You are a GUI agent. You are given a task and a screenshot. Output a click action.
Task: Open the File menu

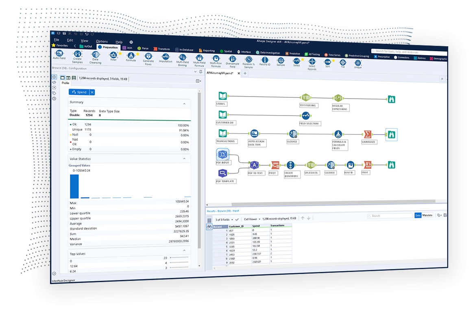(57, 40)
